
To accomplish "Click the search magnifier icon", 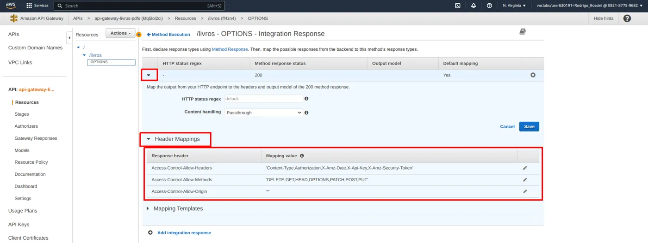I will tap(60, 6).
